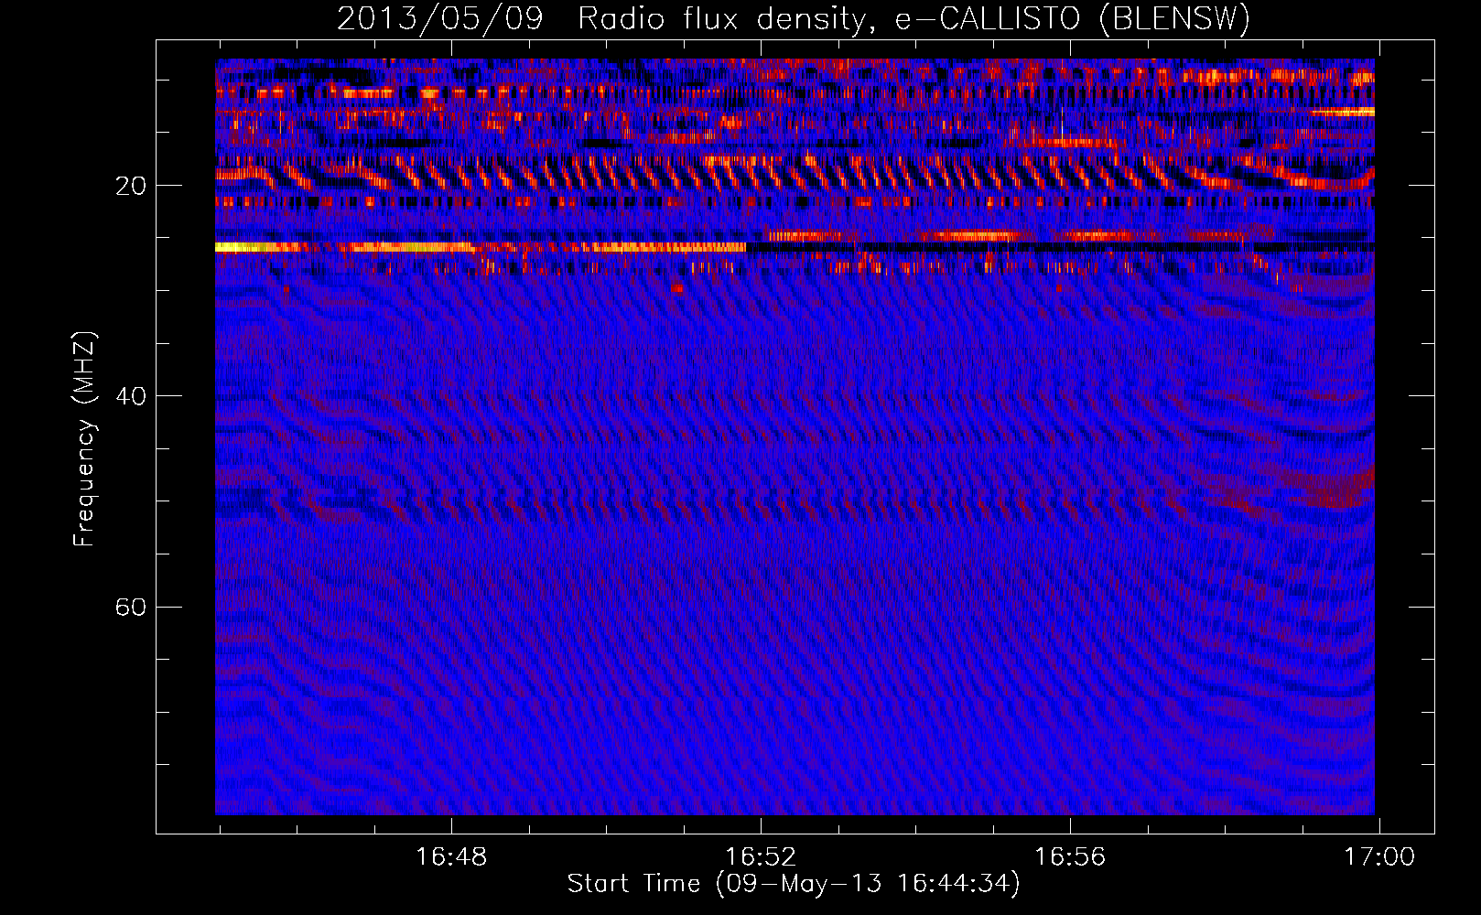Click the 'e-CALLISTO (BLENSW)' title text

1073,18
